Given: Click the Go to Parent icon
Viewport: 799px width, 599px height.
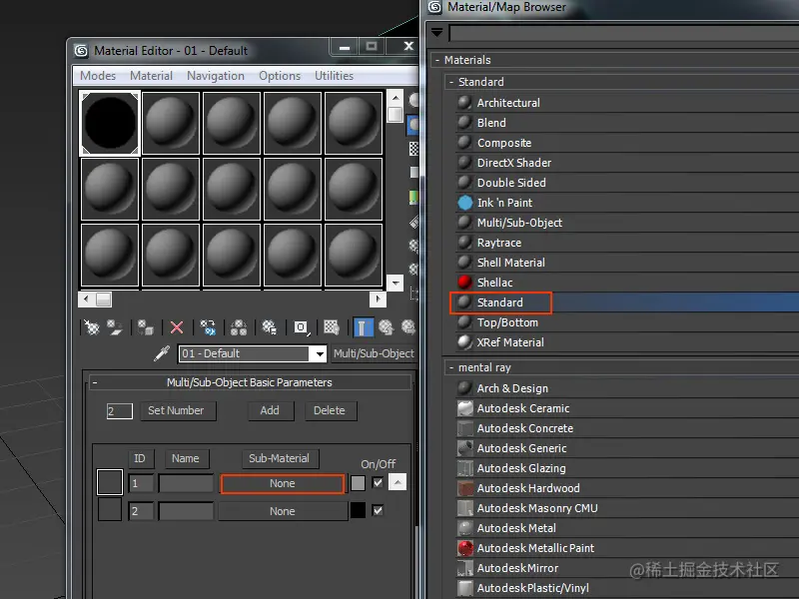Looking at the screenshot, I should pos(386,327).
